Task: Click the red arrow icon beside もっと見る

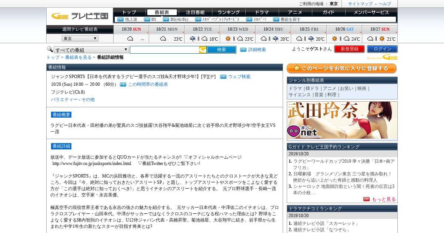Action: [366, 199]
